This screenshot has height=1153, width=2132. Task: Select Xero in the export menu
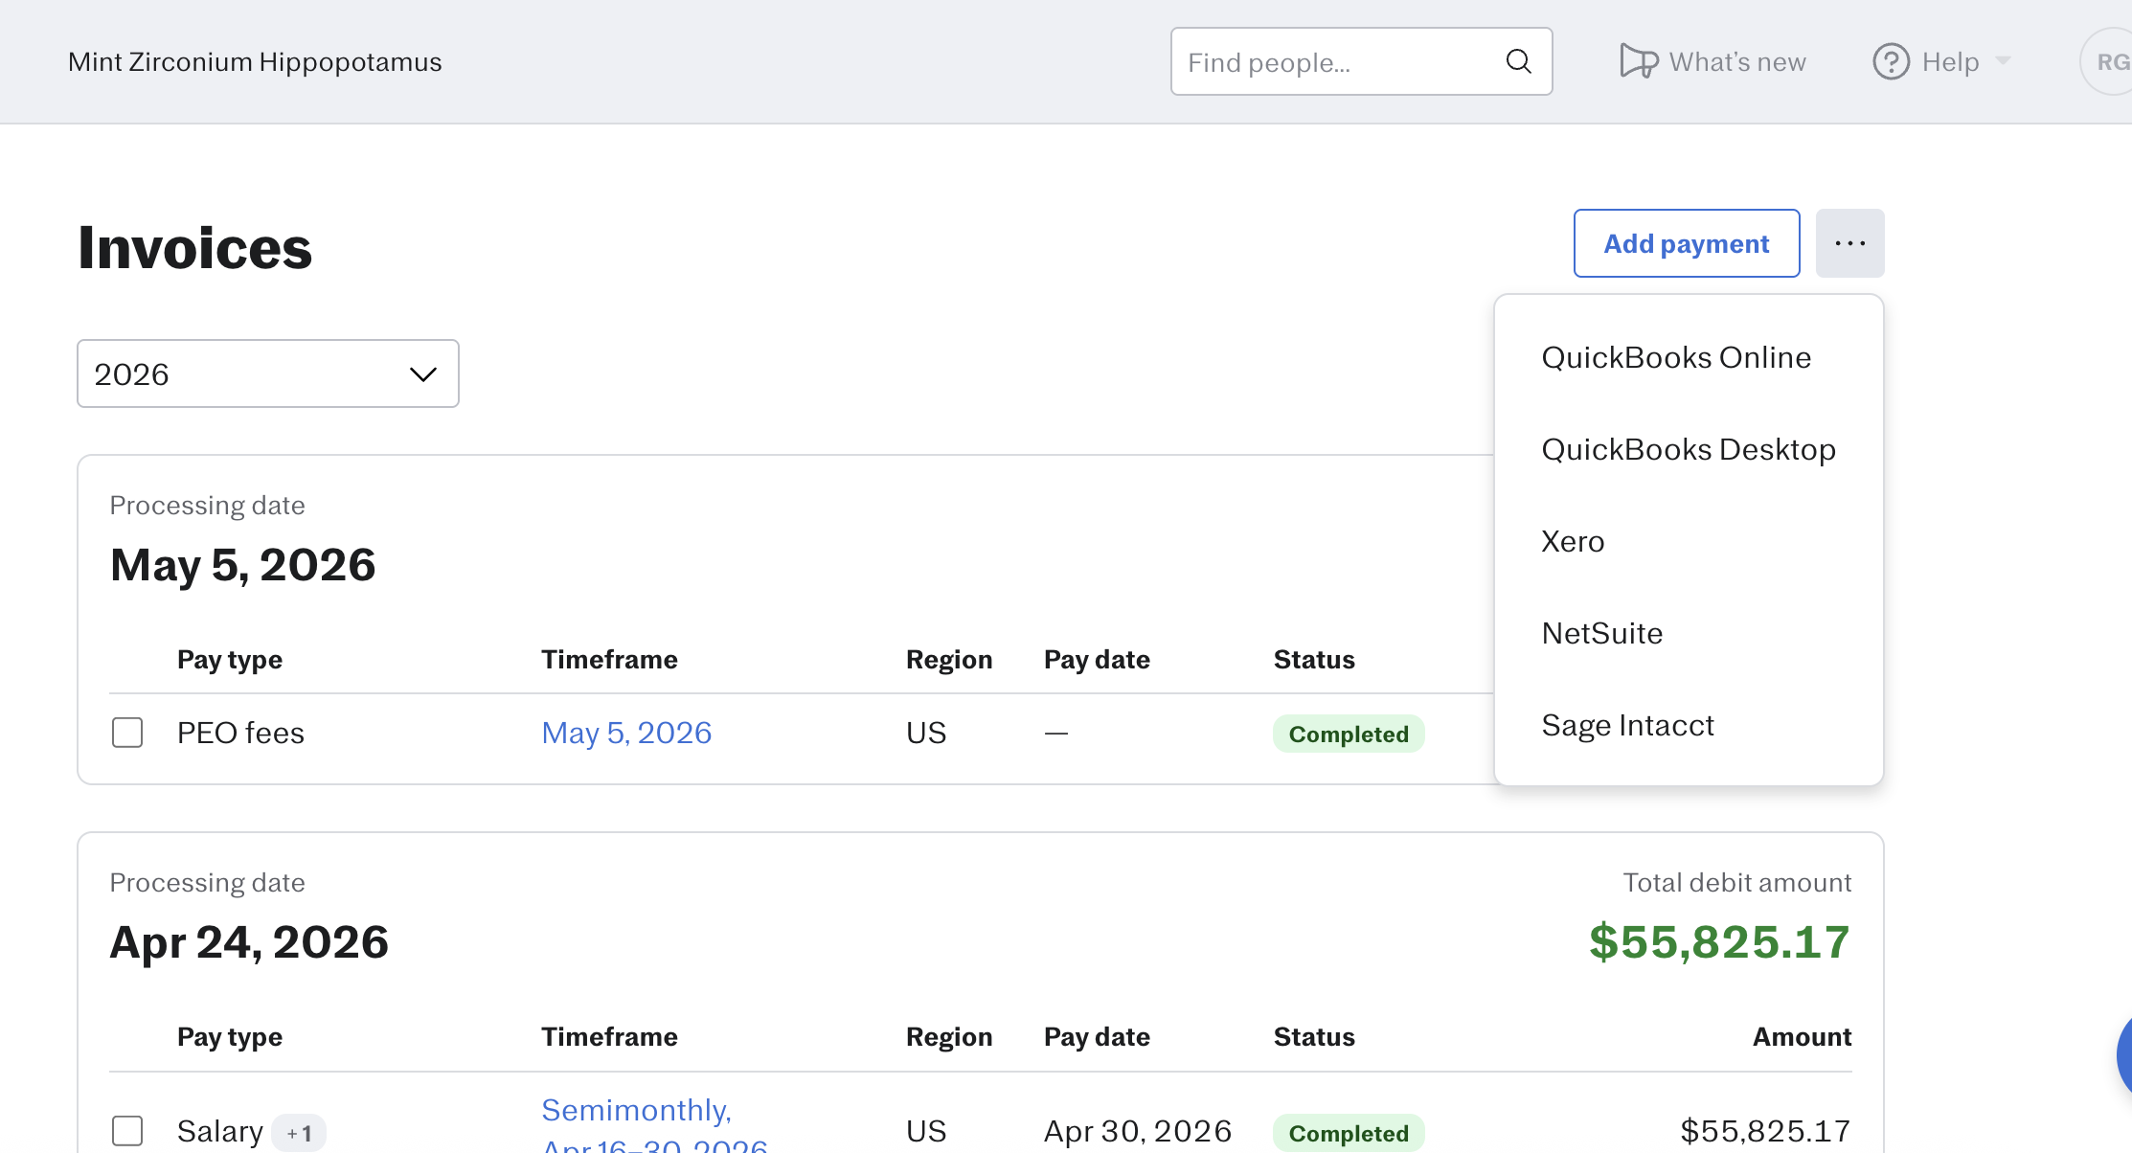[1573, 541]
